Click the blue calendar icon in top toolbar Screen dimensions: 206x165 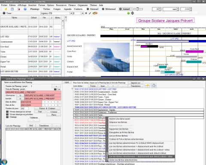12,9
